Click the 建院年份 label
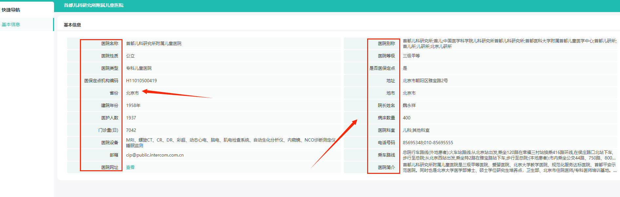Viewport: 620px width, 197px height. click(110, 105)
